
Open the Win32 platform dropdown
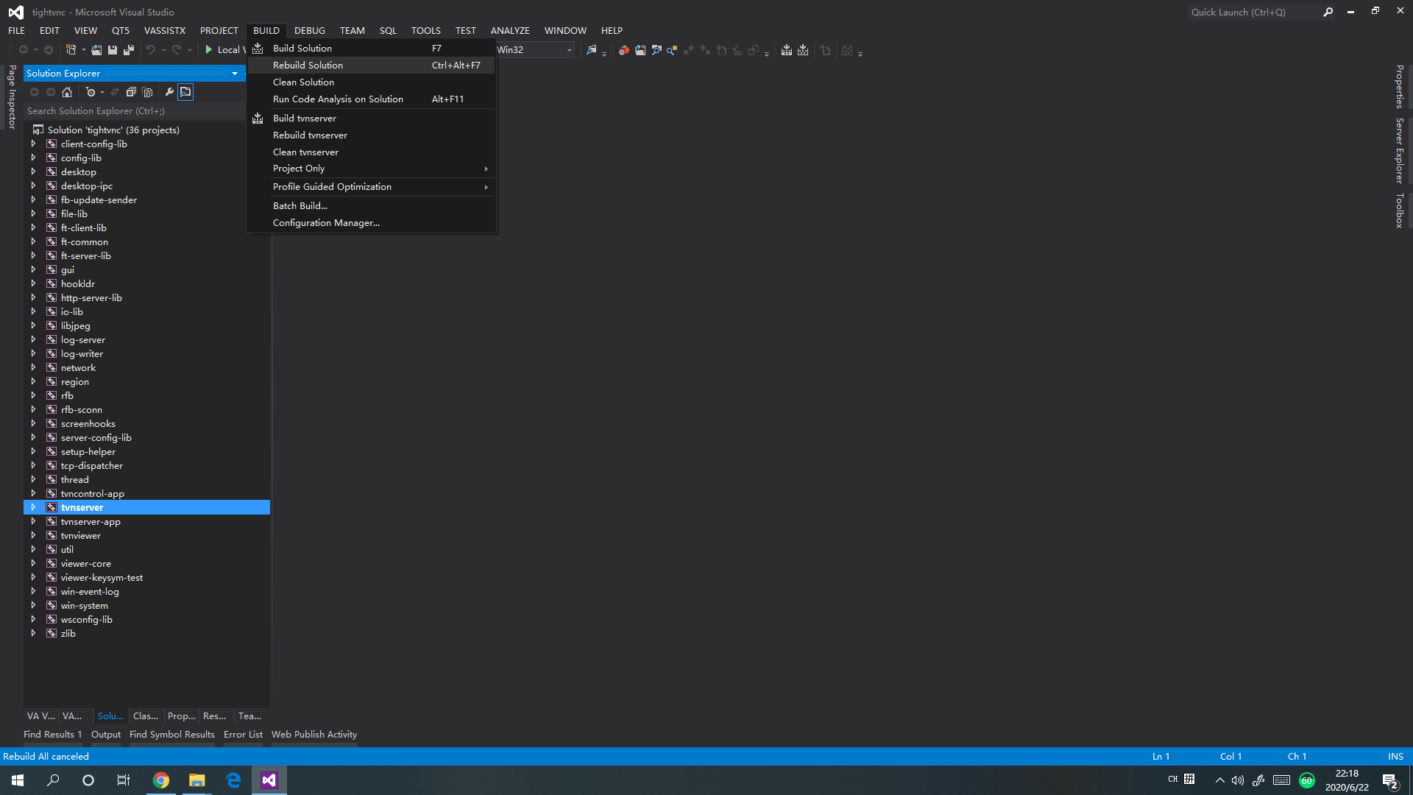[569, 50]
